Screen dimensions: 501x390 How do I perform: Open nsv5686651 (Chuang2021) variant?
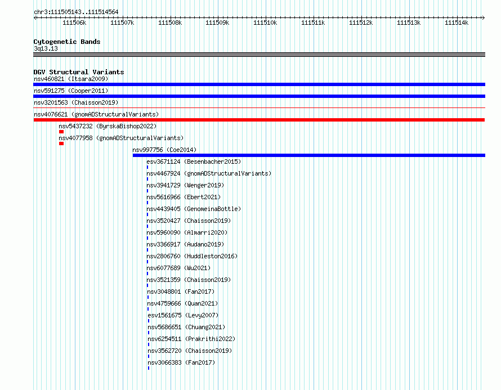[186, 327]
